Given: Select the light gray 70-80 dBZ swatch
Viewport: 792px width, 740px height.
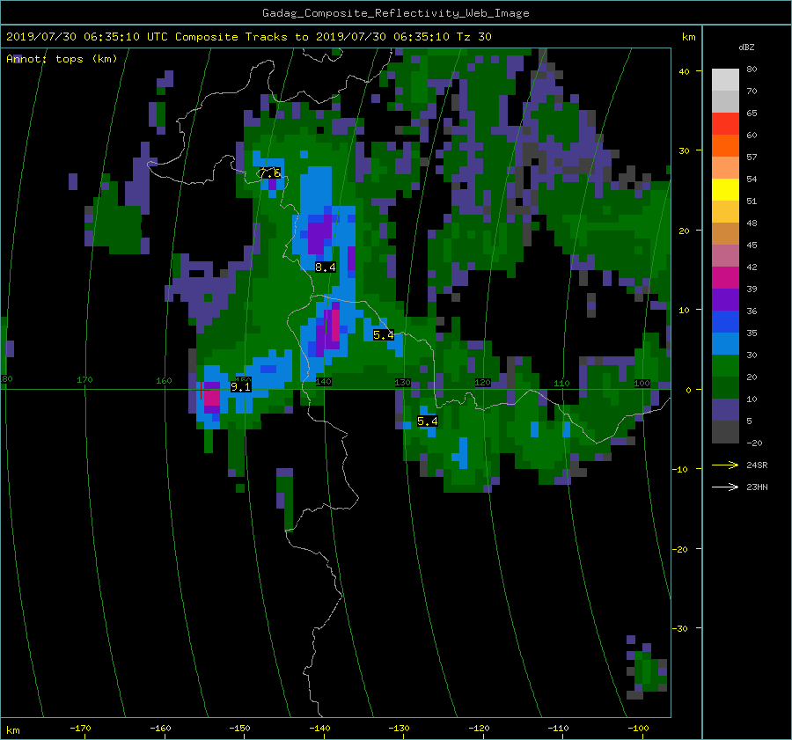Looking at the screenshot, I should pos(725,80).
